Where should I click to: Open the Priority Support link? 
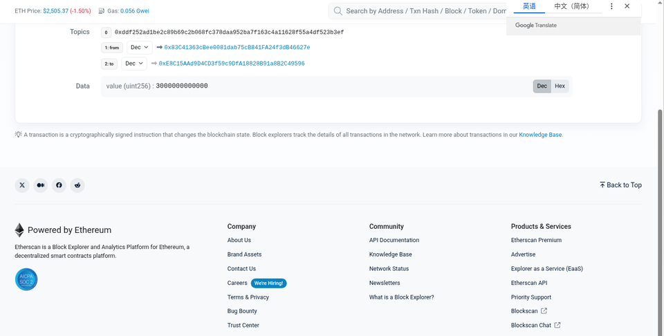tap(531, 297)
